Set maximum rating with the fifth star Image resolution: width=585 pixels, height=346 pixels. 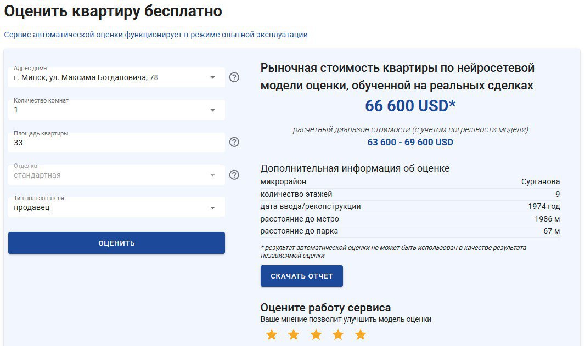coord(360,333)
